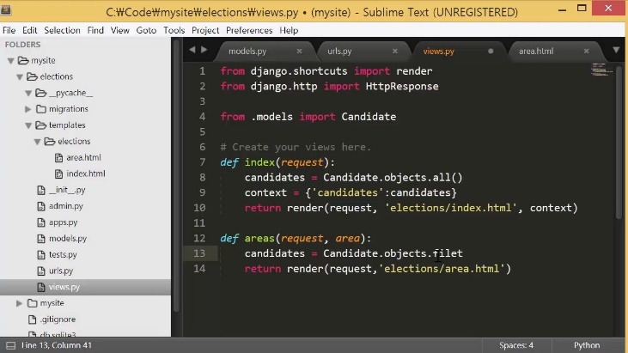
Task: Open index.html in the sidebar tree
Action: (85, 173)
